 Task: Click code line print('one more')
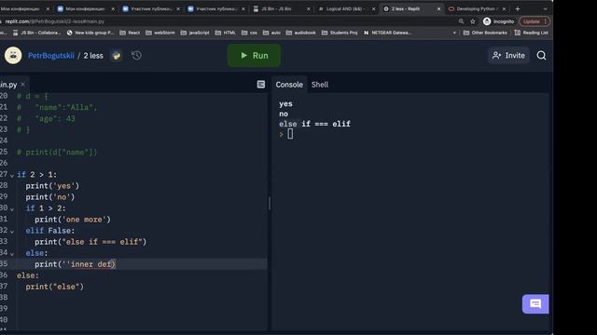click(73, 220)
